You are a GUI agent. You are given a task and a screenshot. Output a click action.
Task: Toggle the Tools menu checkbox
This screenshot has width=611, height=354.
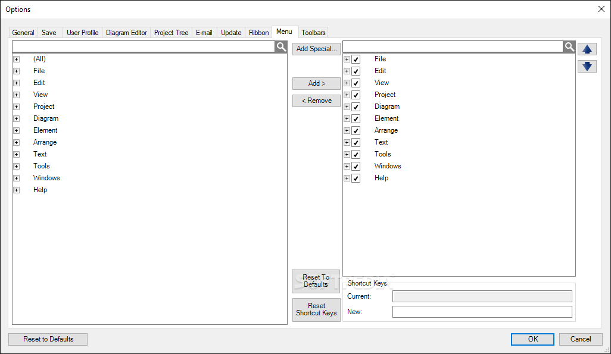click(x=356, y=154)
